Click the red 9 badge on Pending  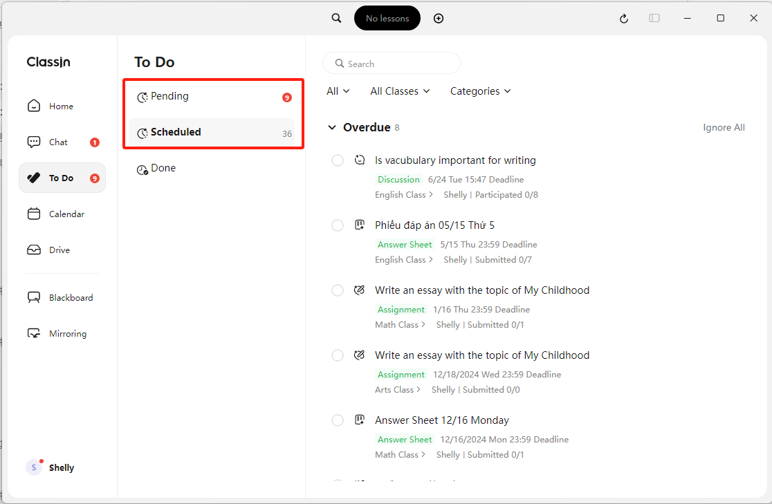coord(287,97)
